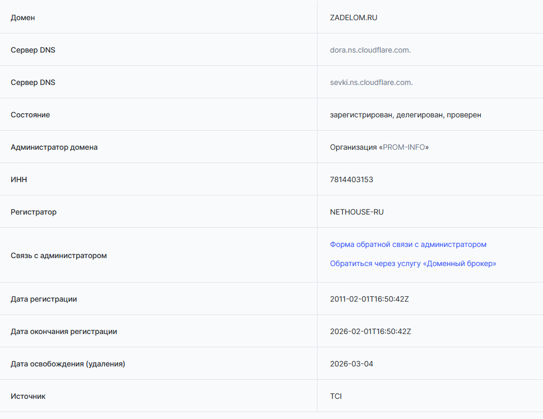The height and width of the screenshot is (419, 543).
Task: Open the «Форма обратной связи с администратором» link
Action: click(408, 244)
